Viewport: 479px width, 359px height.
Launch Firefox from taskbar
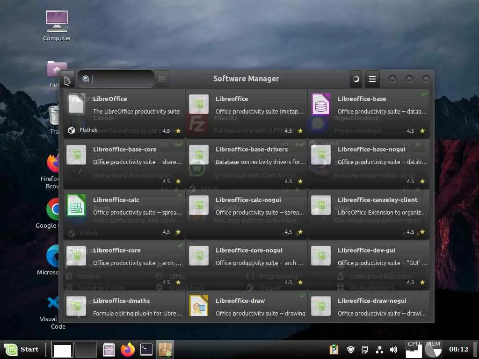coord(128,350)
